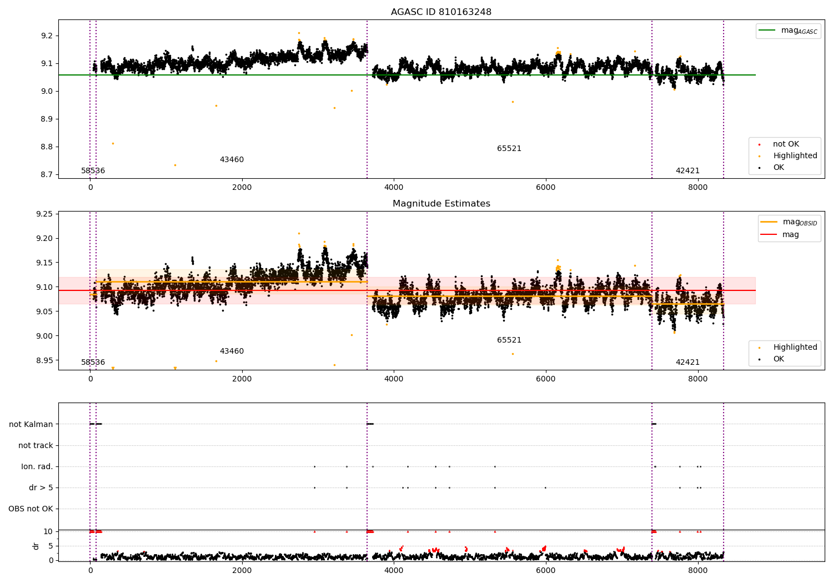Click obsid label 42421 in Magnitude Estimates plot
Screen dimensions: 833x583
pyautogui.click(x=688, y=363)
